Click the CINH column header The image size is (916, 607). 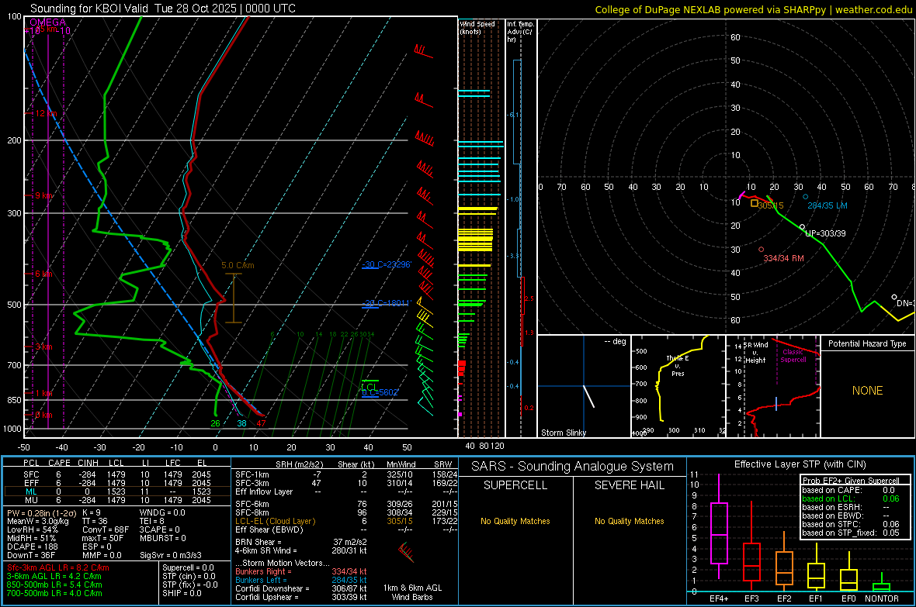pos(88,463)
